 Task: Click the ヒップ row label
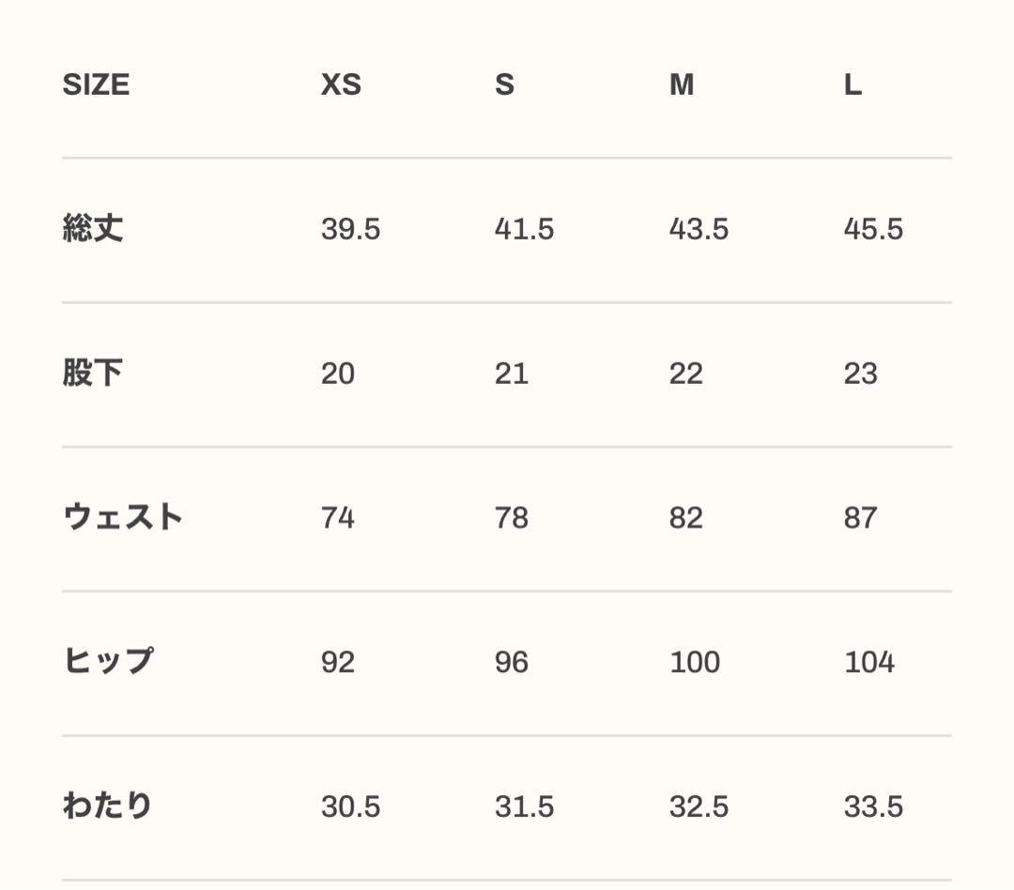tap(107, 662)
